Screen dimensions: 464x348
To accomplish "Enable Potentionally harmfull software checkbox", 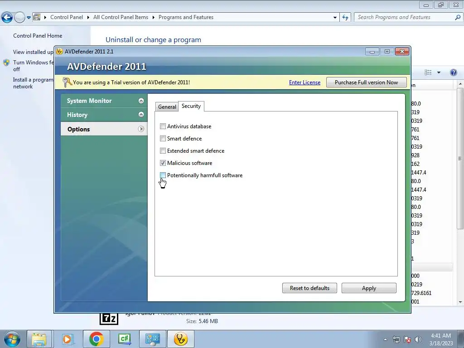I will point(163,175).
